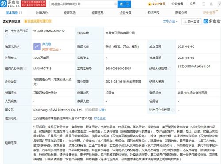The image size is (221, 164).
Task: Open the 新闻公告 tab
Action: point(181,13)
